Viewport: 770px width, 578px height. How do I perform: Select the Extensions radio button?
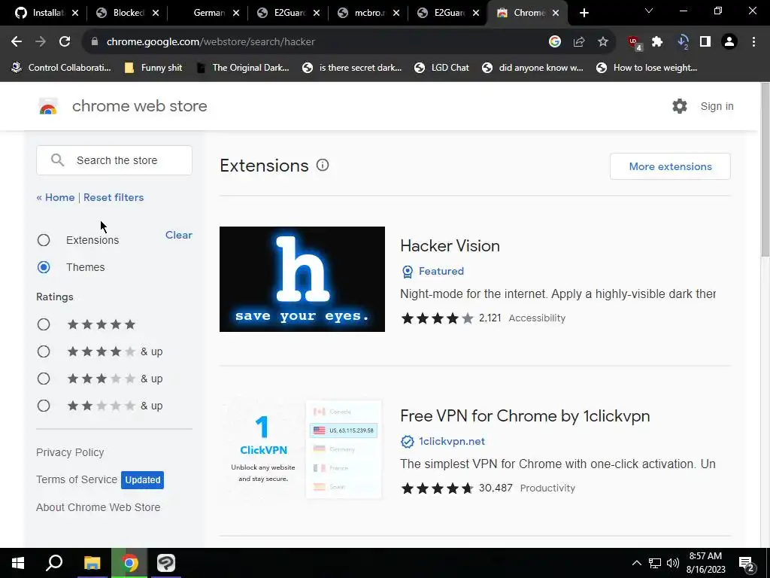(44, 240)
